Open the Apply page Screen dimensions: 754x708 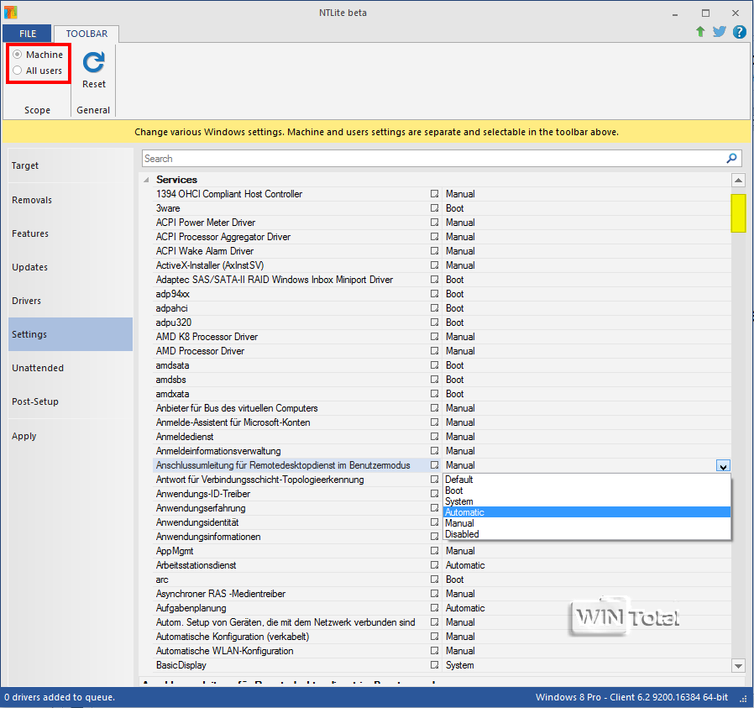click(x=71, y=436)
